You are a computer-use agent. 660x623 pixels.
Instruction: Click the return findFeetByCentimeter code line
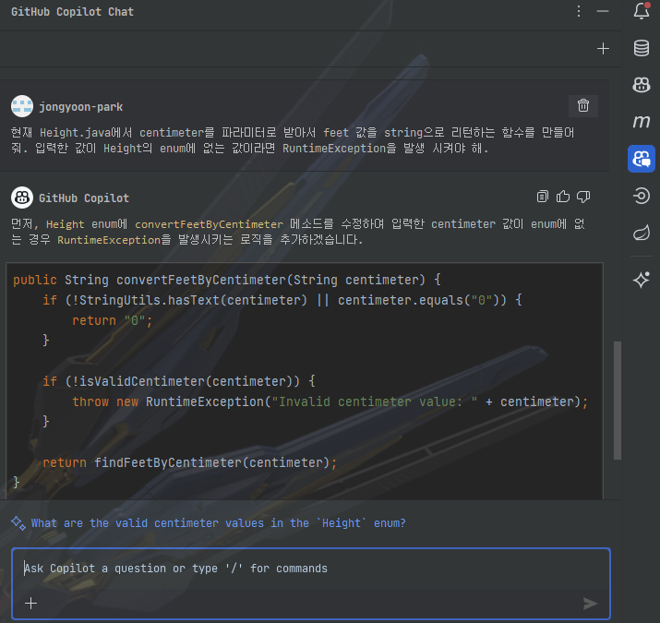[190, 463]
